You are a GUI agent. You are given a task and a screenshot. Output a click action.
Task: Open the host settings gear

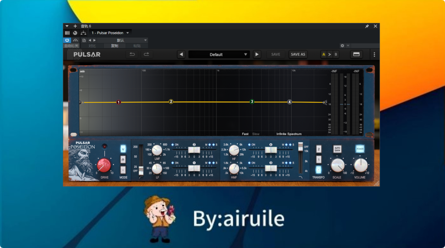point(342,46)
